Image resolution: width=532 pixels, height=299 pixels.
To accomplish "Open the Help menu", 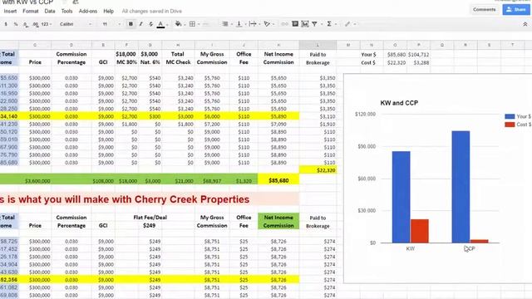I will pos(109,11).
